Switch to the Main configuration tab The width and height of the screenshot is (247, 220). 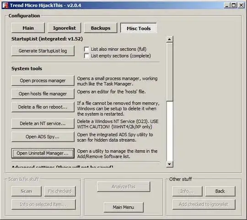point(28,28)
